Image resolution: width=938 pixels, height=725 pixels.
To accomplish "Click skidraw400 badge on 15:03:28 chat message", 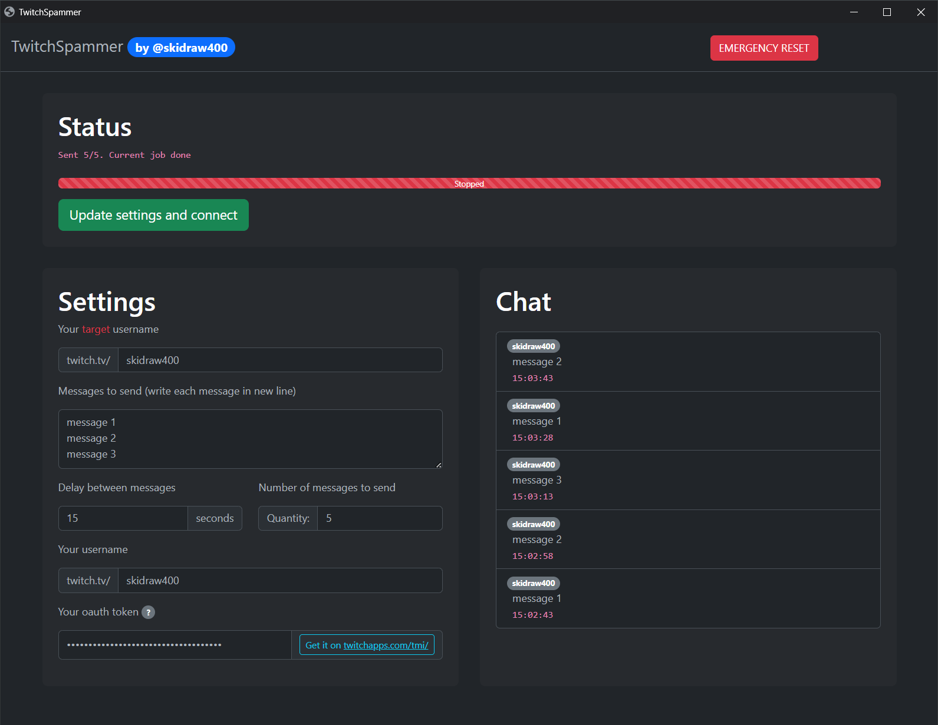I will point(534,406).
